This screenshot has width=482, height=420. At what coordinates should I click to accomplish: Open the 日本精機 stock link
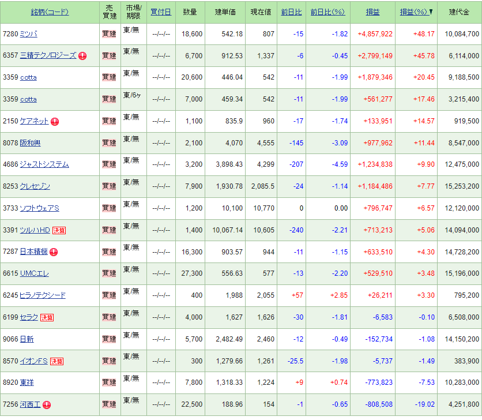click(34, 252)
